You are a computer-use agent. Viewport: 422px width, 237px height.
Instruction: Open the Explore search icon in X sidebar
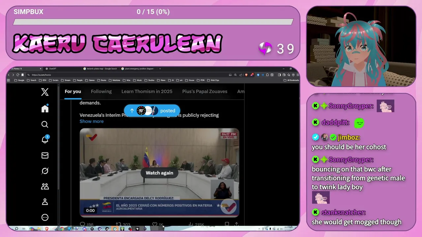click(45, 124)
